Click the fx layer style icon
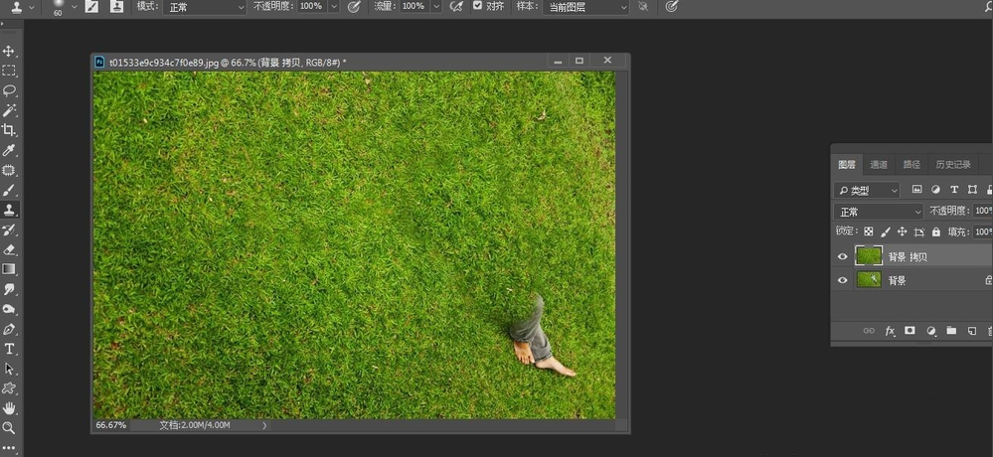This screenshot has width=993, height=457. tap(890, 331)
